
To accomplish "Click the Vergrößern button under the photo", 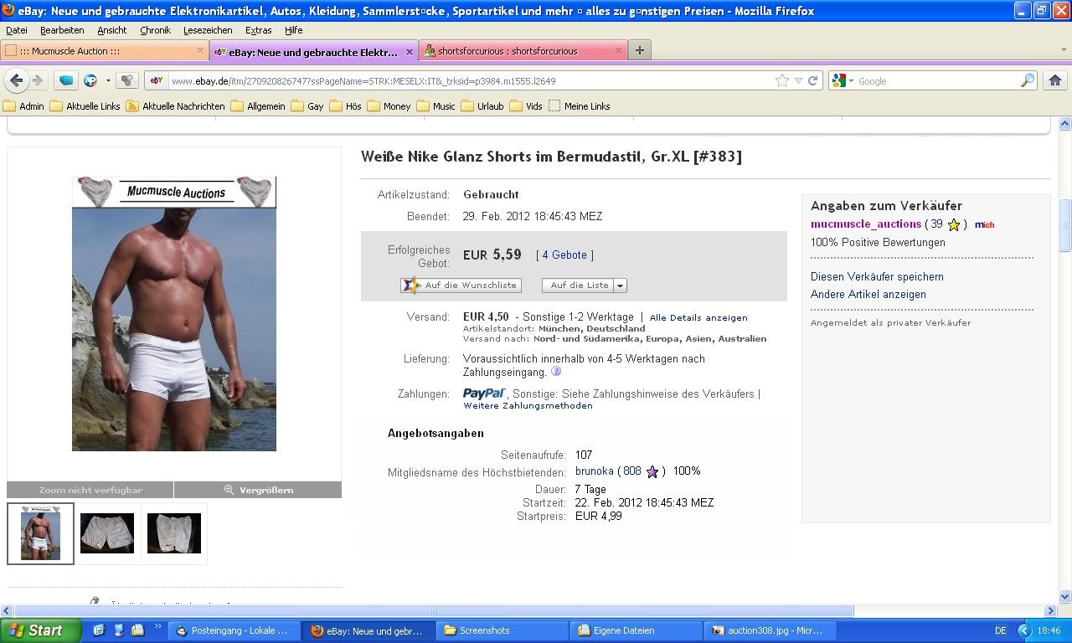I will (x=258, y=490).
